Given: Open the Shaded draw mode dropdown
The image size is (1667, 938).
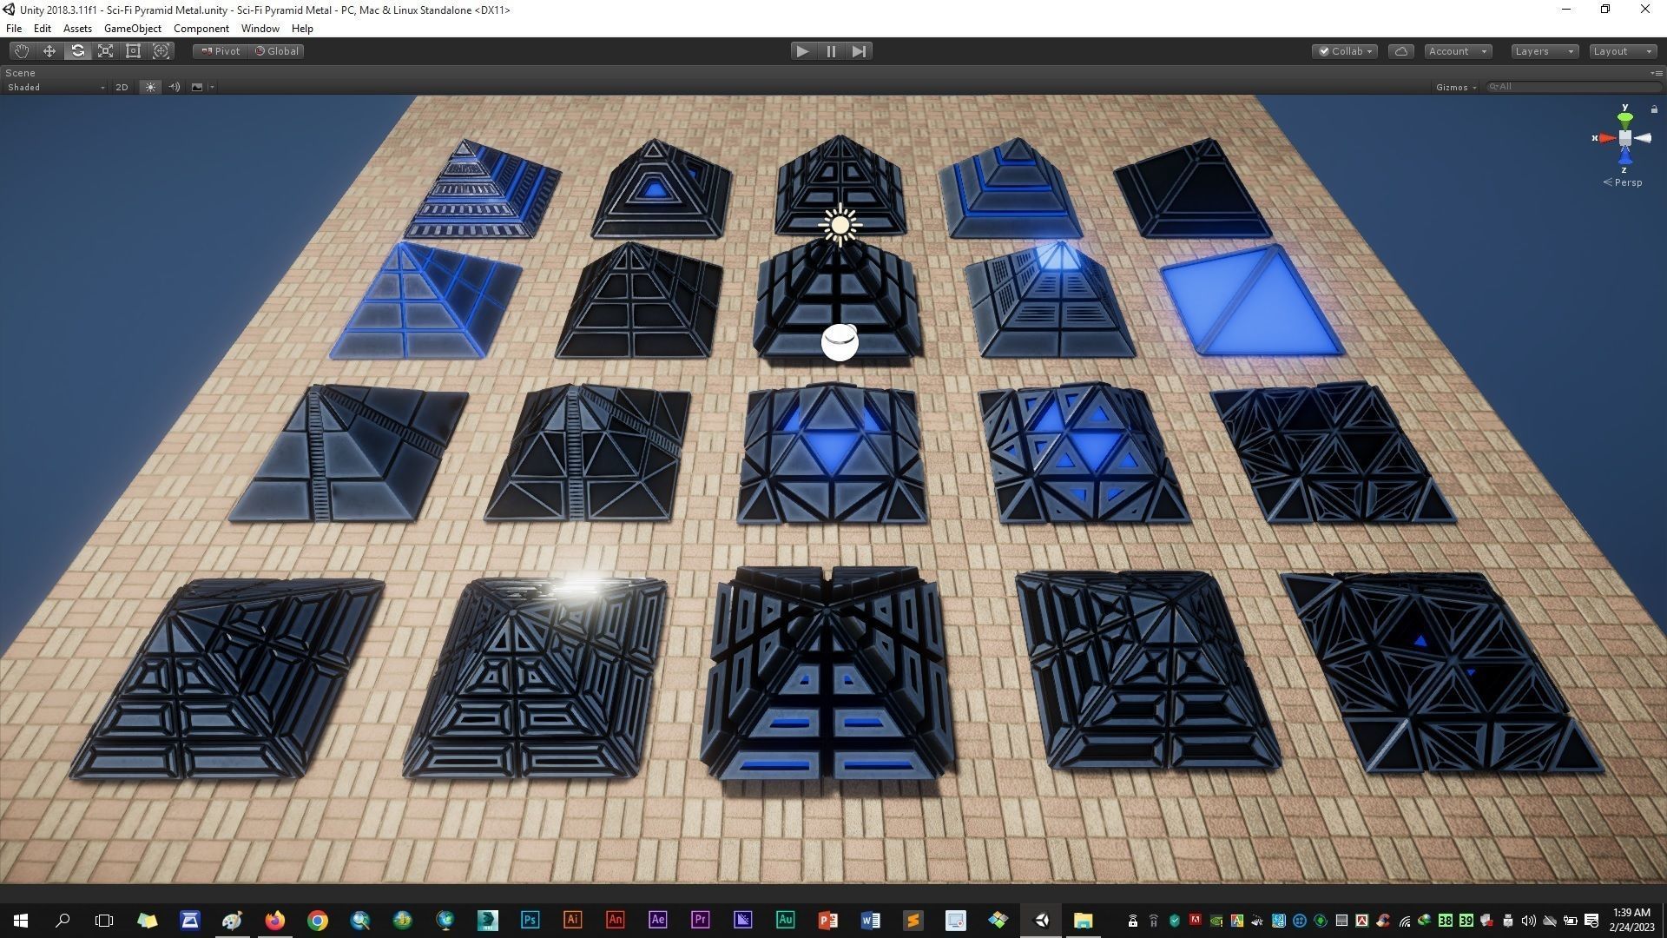Looking at the screenshot, I should [x=56, y=87].
